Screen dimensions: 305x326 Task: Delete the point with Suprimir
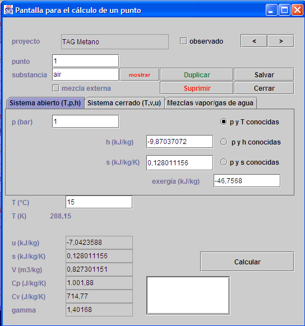pos(197,88)
